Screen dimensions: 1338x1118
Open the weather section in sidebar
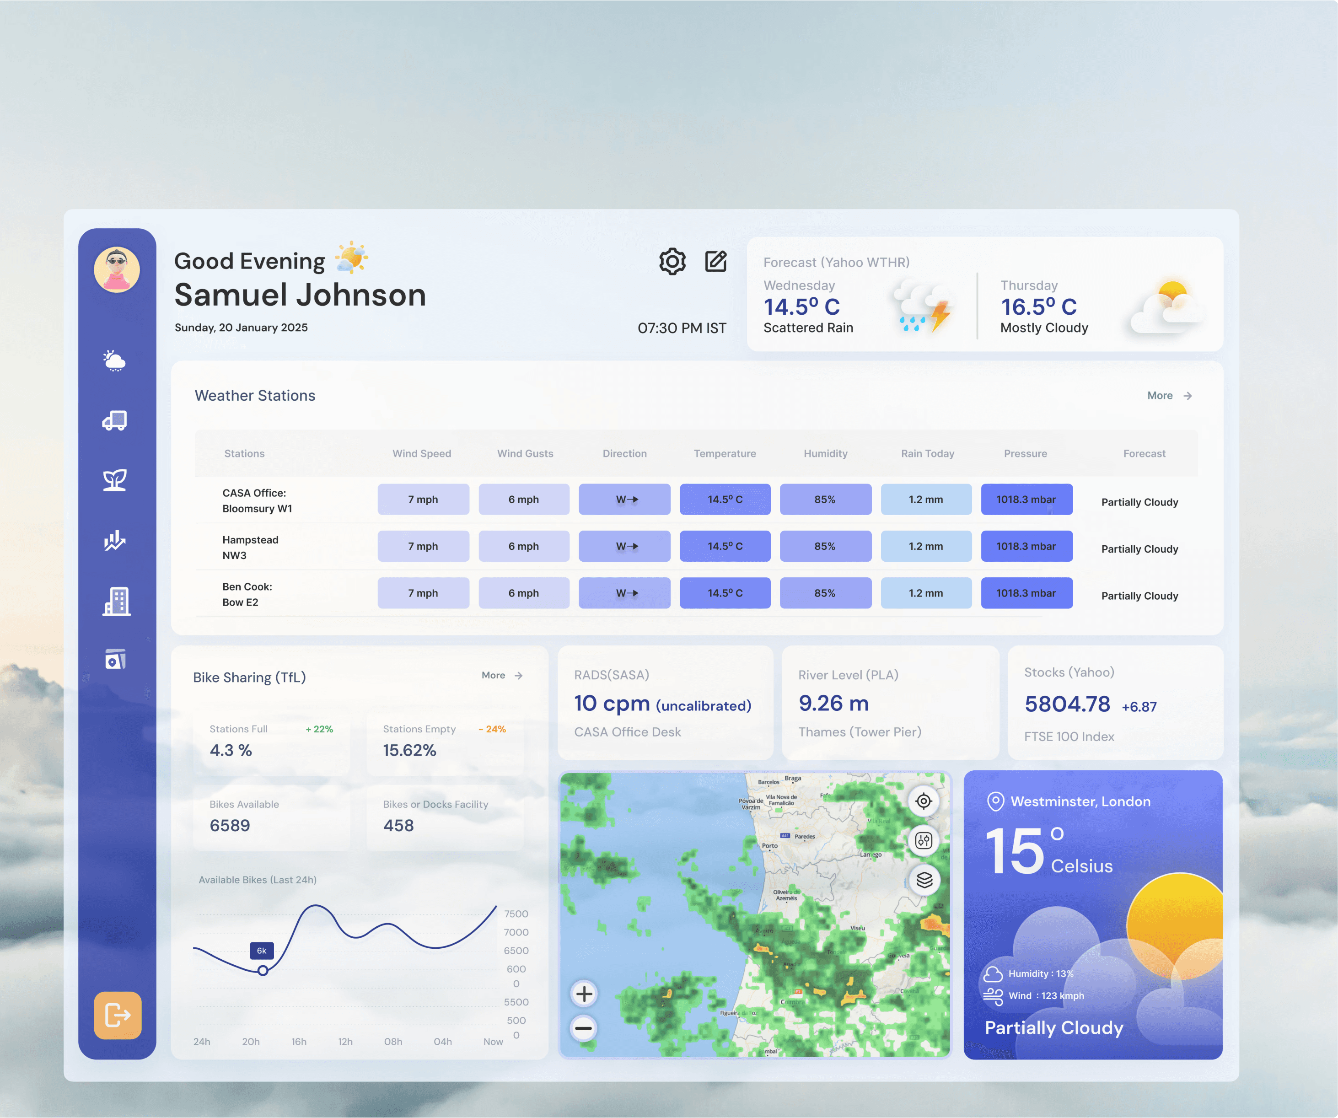point(115,360)
